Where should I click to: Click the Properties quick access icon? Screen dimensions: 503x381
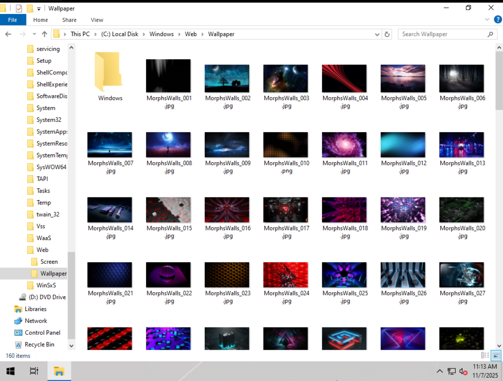click(x=19, y=8)
